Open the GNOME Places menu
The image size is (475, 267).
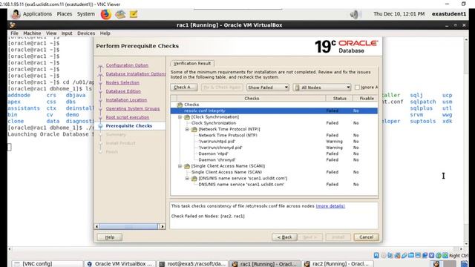coord(65,14)
